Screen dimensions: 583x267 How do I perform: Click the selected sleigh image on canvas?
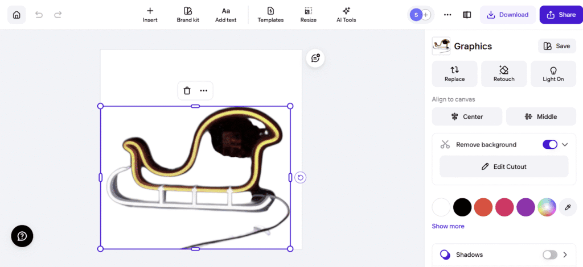[195, 177]
